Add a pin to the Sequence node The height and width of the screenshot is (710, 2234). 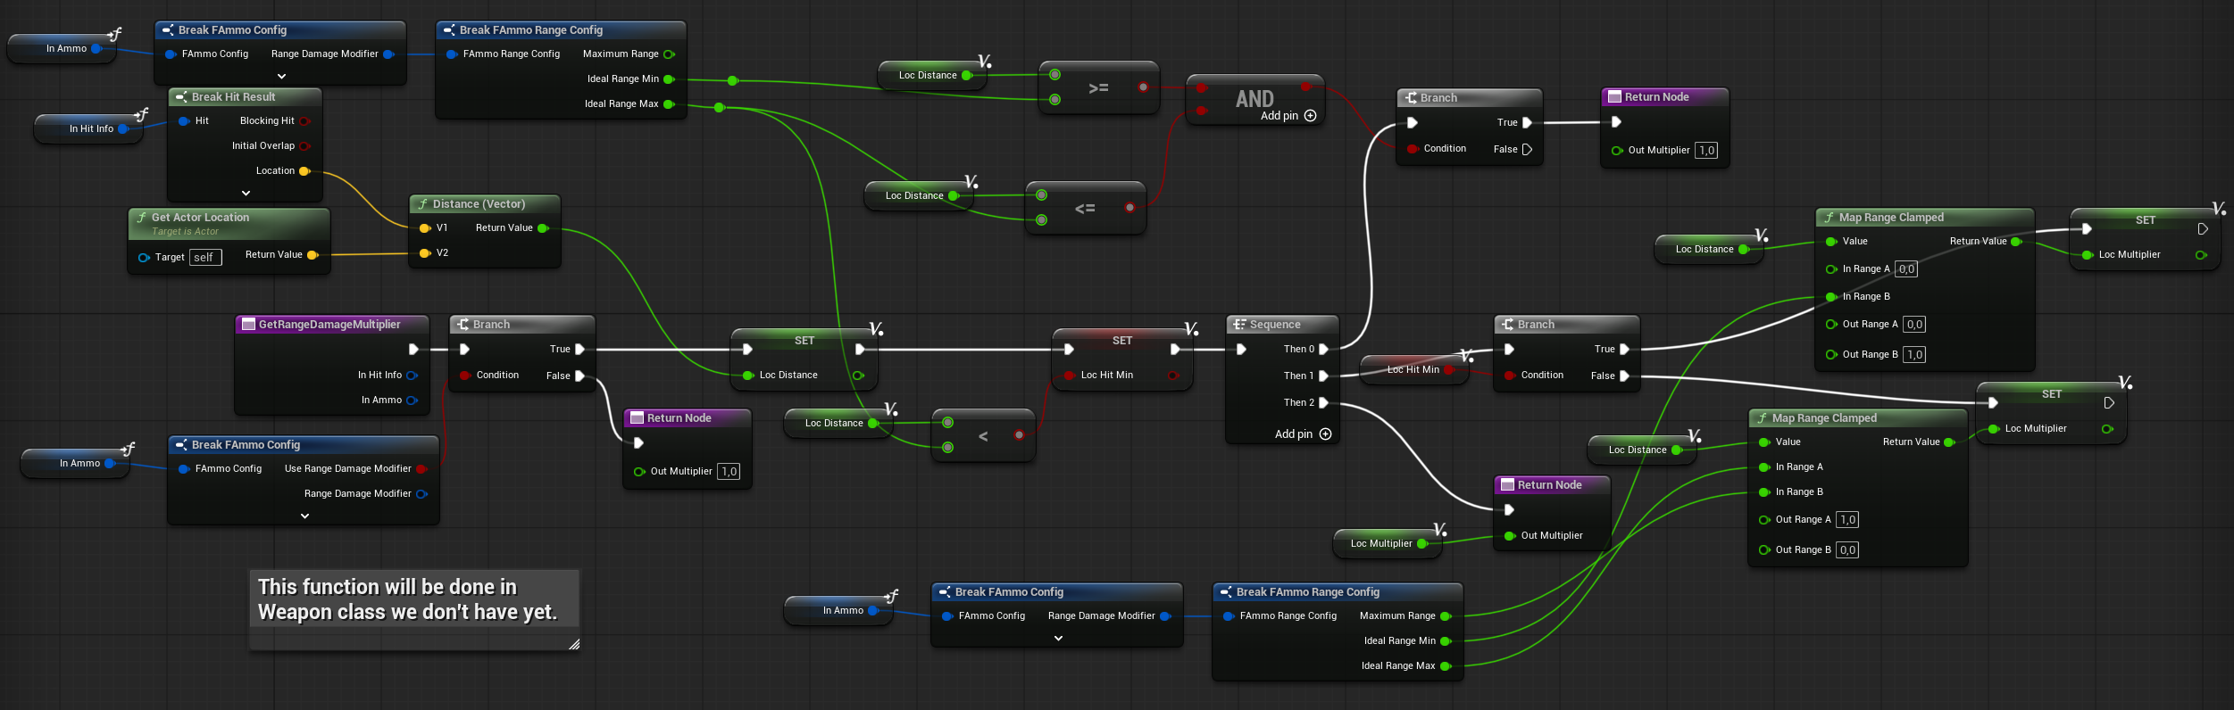click(x=1325, y=434)
